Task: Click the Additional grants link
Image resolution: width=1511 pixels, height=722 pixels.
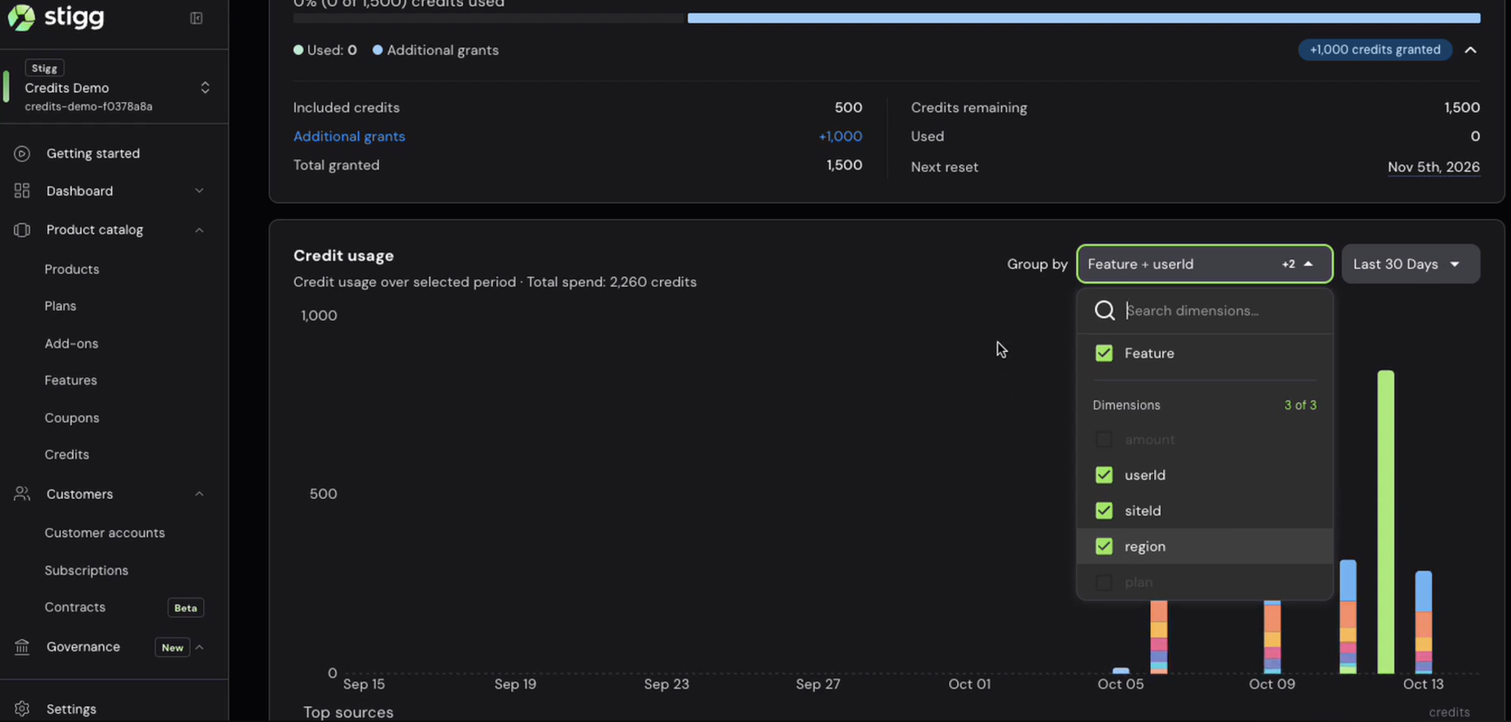Action: [349, 136]
